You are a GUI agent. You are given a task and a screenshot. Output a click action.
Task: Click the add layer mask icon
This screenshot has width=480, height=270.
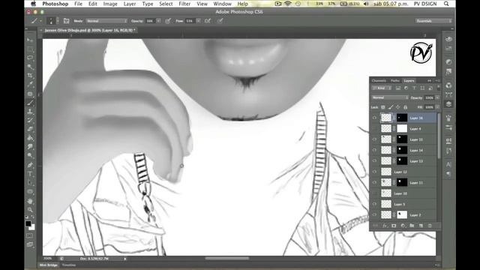[x=394, y=226]
